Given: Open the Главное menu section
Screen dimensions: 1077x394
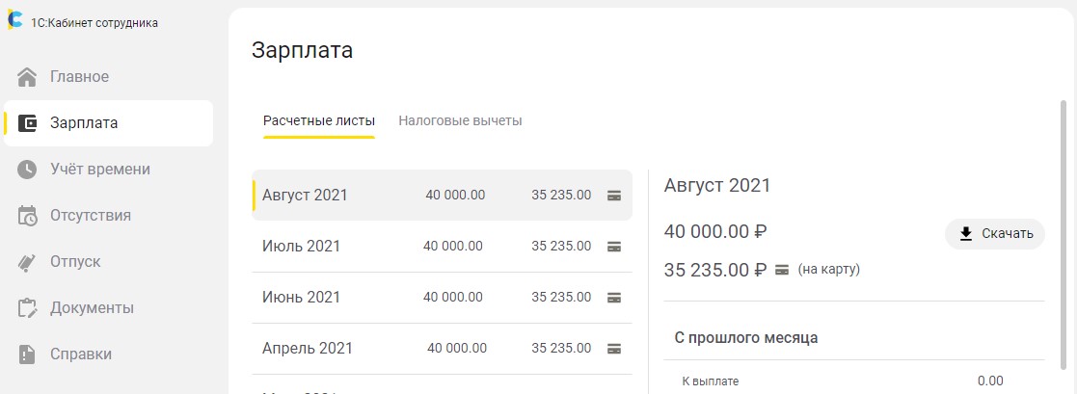Looking at the screenshot, I should click(x=79, y=77).
